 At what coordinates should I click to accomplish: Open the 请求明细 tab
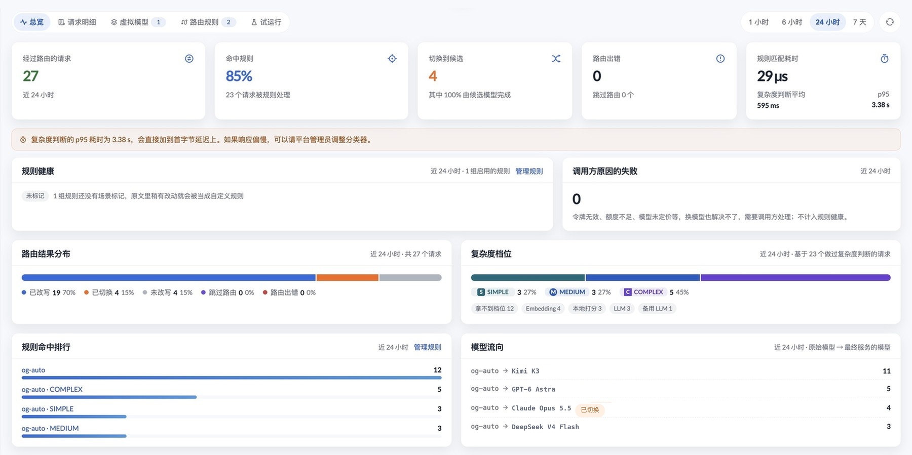77,22
